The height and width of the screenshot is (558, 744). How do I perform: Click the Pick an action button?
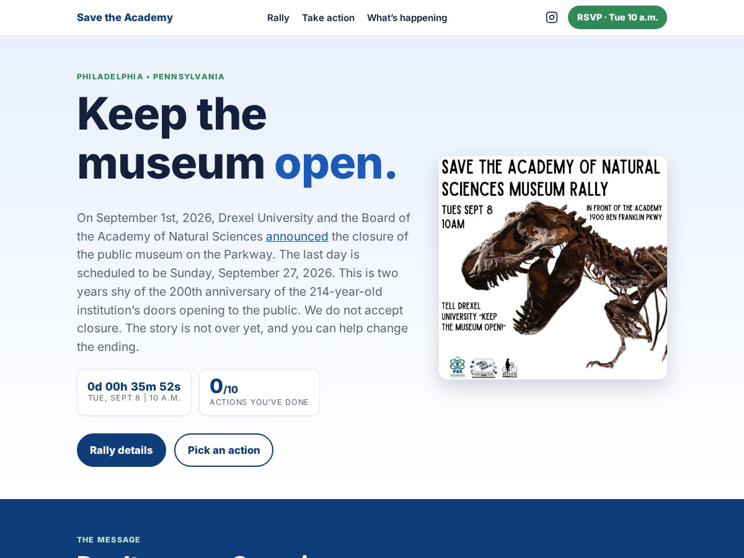[x=224, y=450]
